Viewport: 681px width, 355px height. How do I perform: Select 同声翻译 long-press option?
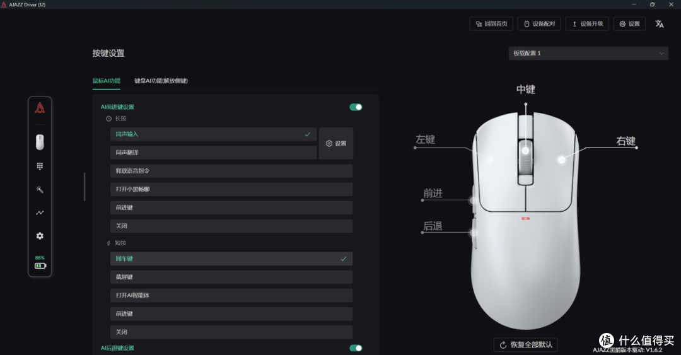213,153
